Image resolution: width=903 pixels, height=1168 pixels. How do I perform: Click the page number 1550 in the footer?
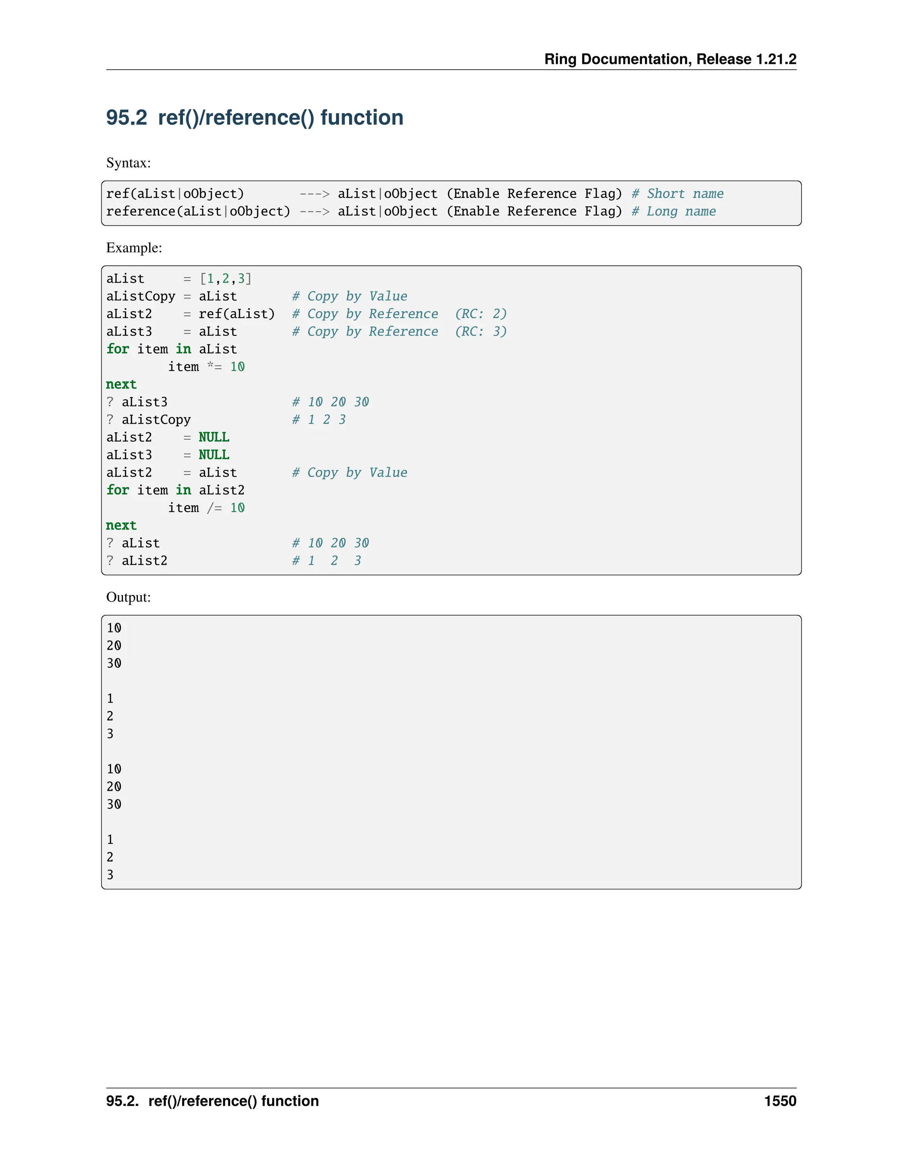(780, 1101)
